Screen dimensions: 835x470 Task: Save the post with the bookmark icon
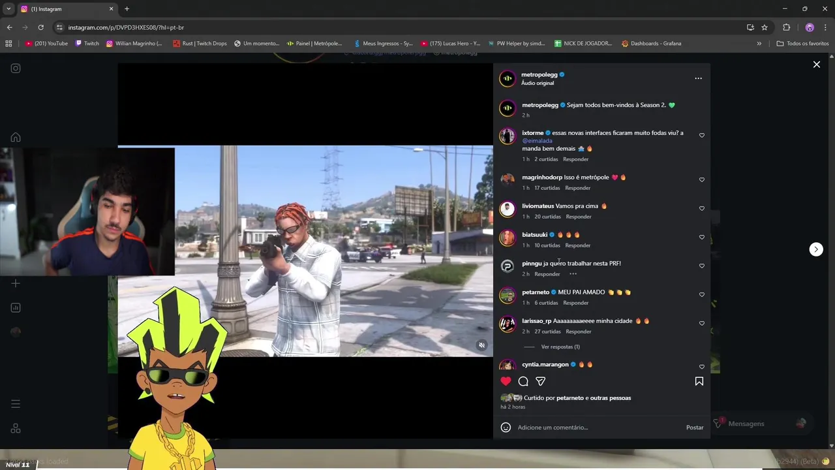click(x=699, y=381)
